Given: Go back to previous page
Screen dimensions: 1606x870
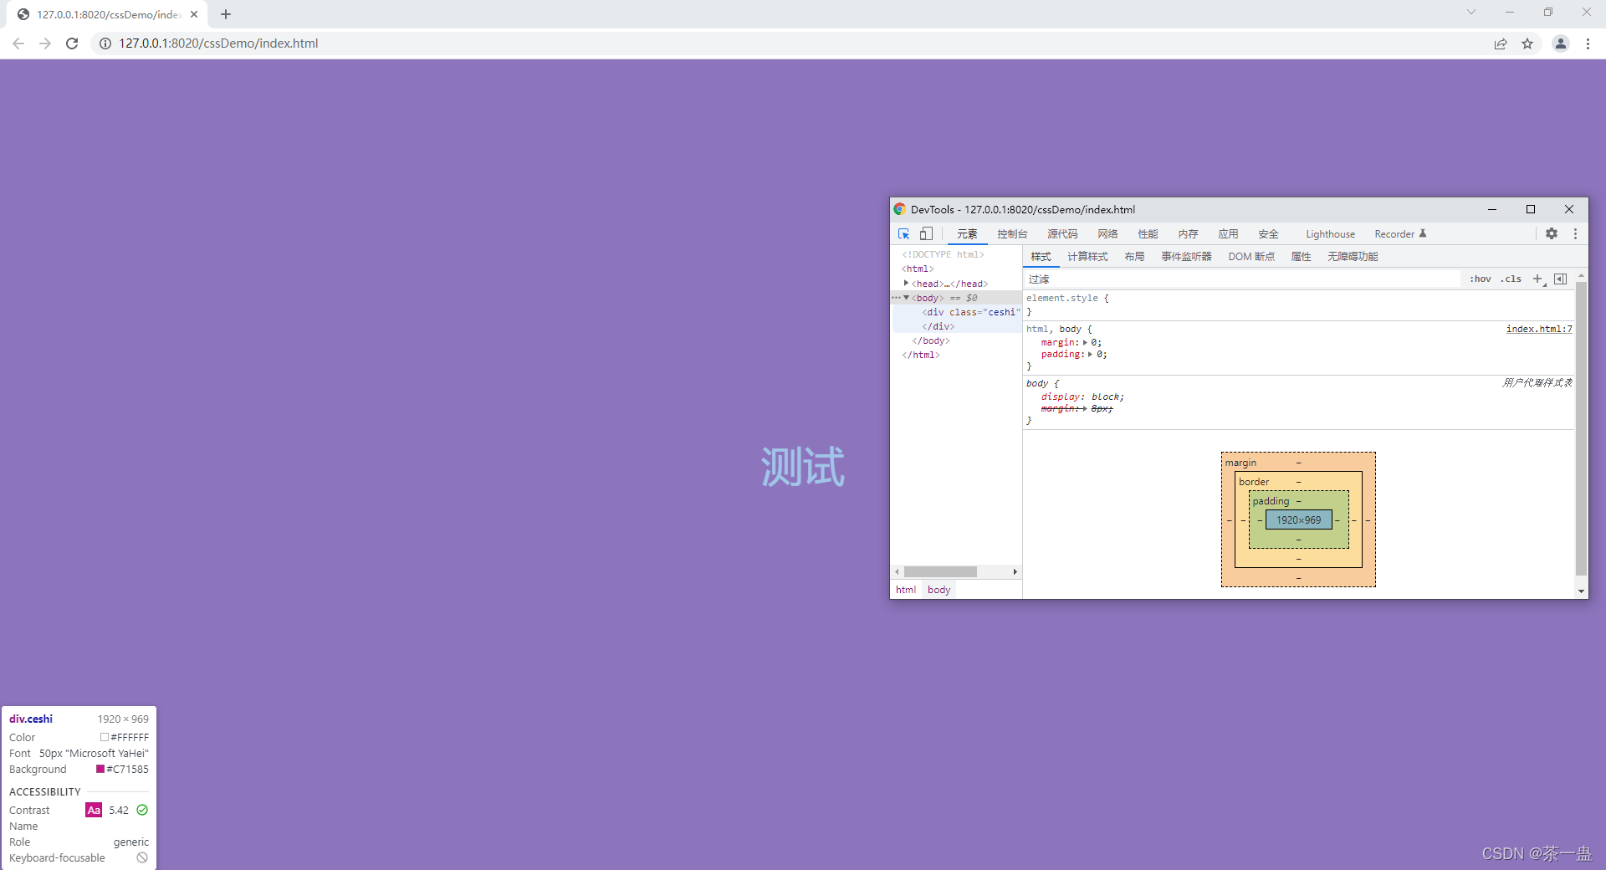Looking at the screenshot, I should click(x=18, y=43).
